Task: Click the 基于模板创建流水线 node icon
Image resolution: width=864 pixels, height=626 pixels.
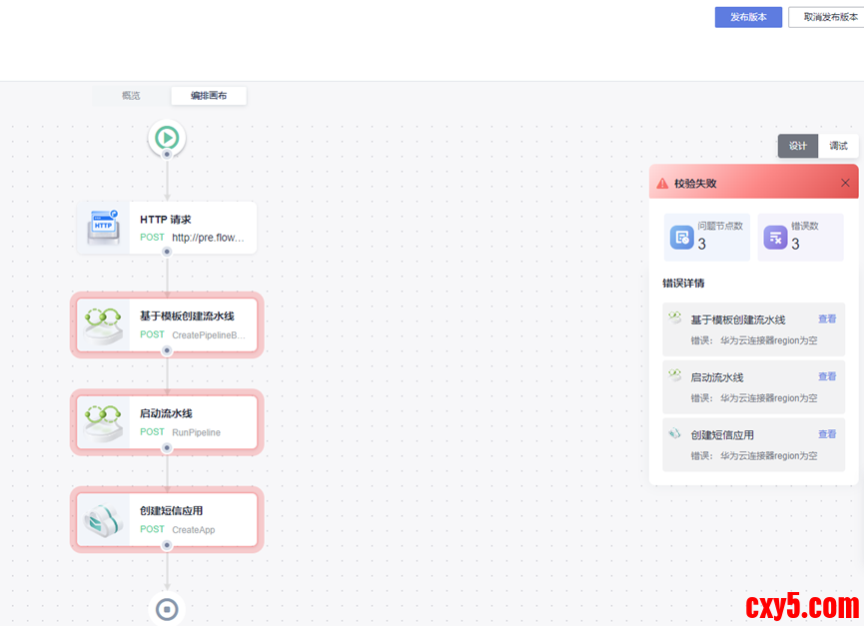Action: (103, 324)
